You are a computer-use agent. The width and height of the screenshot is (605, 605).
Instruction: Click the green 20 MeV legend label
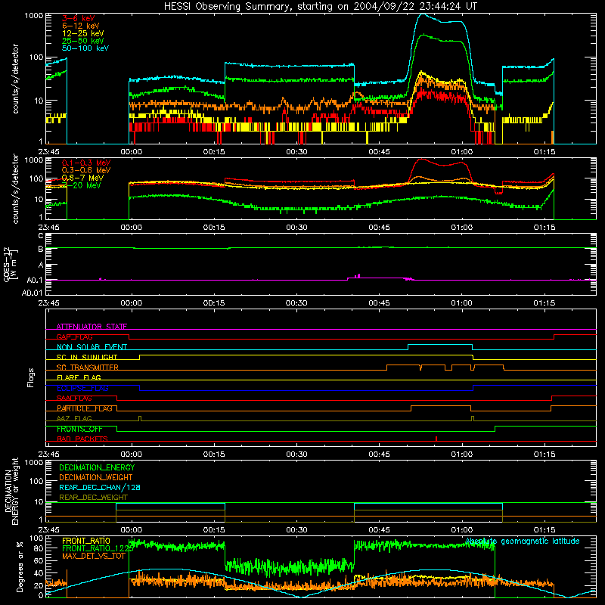coord(82,185)
